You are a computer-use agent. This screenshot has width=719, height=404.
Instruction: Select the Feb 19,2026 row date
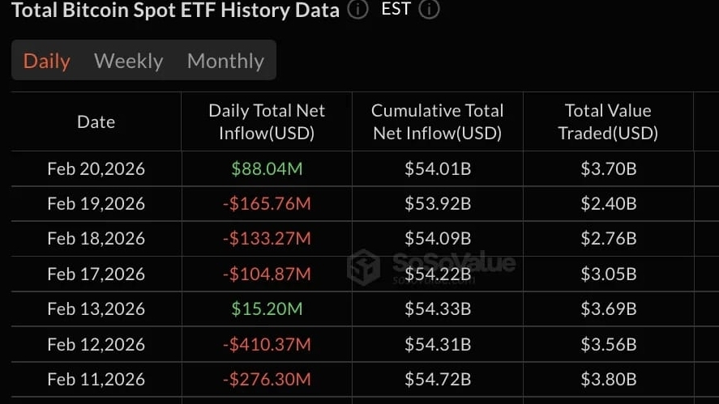(x=96, y=204)
